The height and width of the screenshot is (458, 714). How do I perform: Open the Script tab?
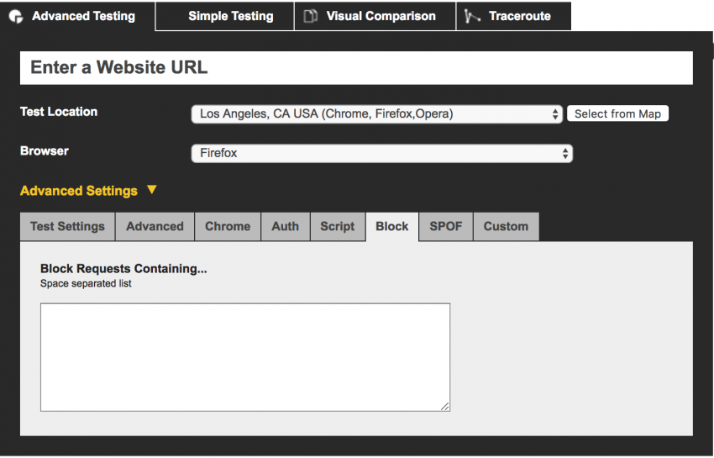pyautogui.click(x=337, y=226)
